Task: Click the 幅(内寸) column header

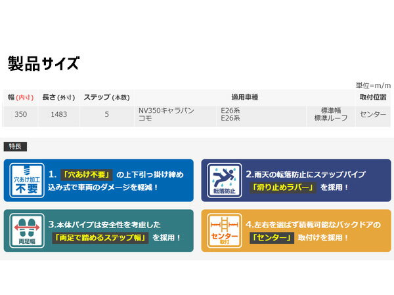Action: pos(20,97)
